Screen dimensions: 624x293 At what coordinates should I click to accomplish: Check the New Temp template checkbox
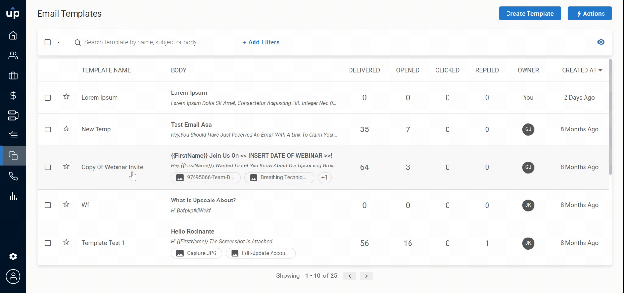(48, 129)
